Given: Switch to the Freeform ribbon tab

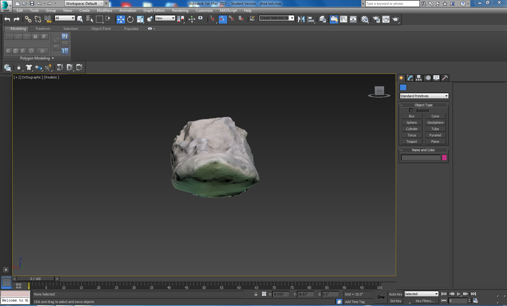Looking at the screenshot, I should (43, 29).
